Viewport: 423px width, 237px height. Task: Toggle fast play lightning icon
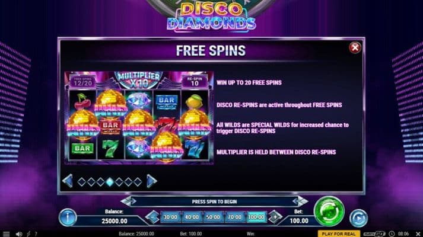(28, 234)
